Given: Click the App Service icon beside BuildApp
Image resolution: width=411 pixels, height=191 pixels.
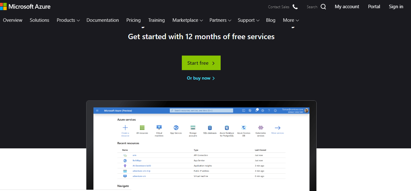Looking at the screenshot, I should (x=125, y=161).
